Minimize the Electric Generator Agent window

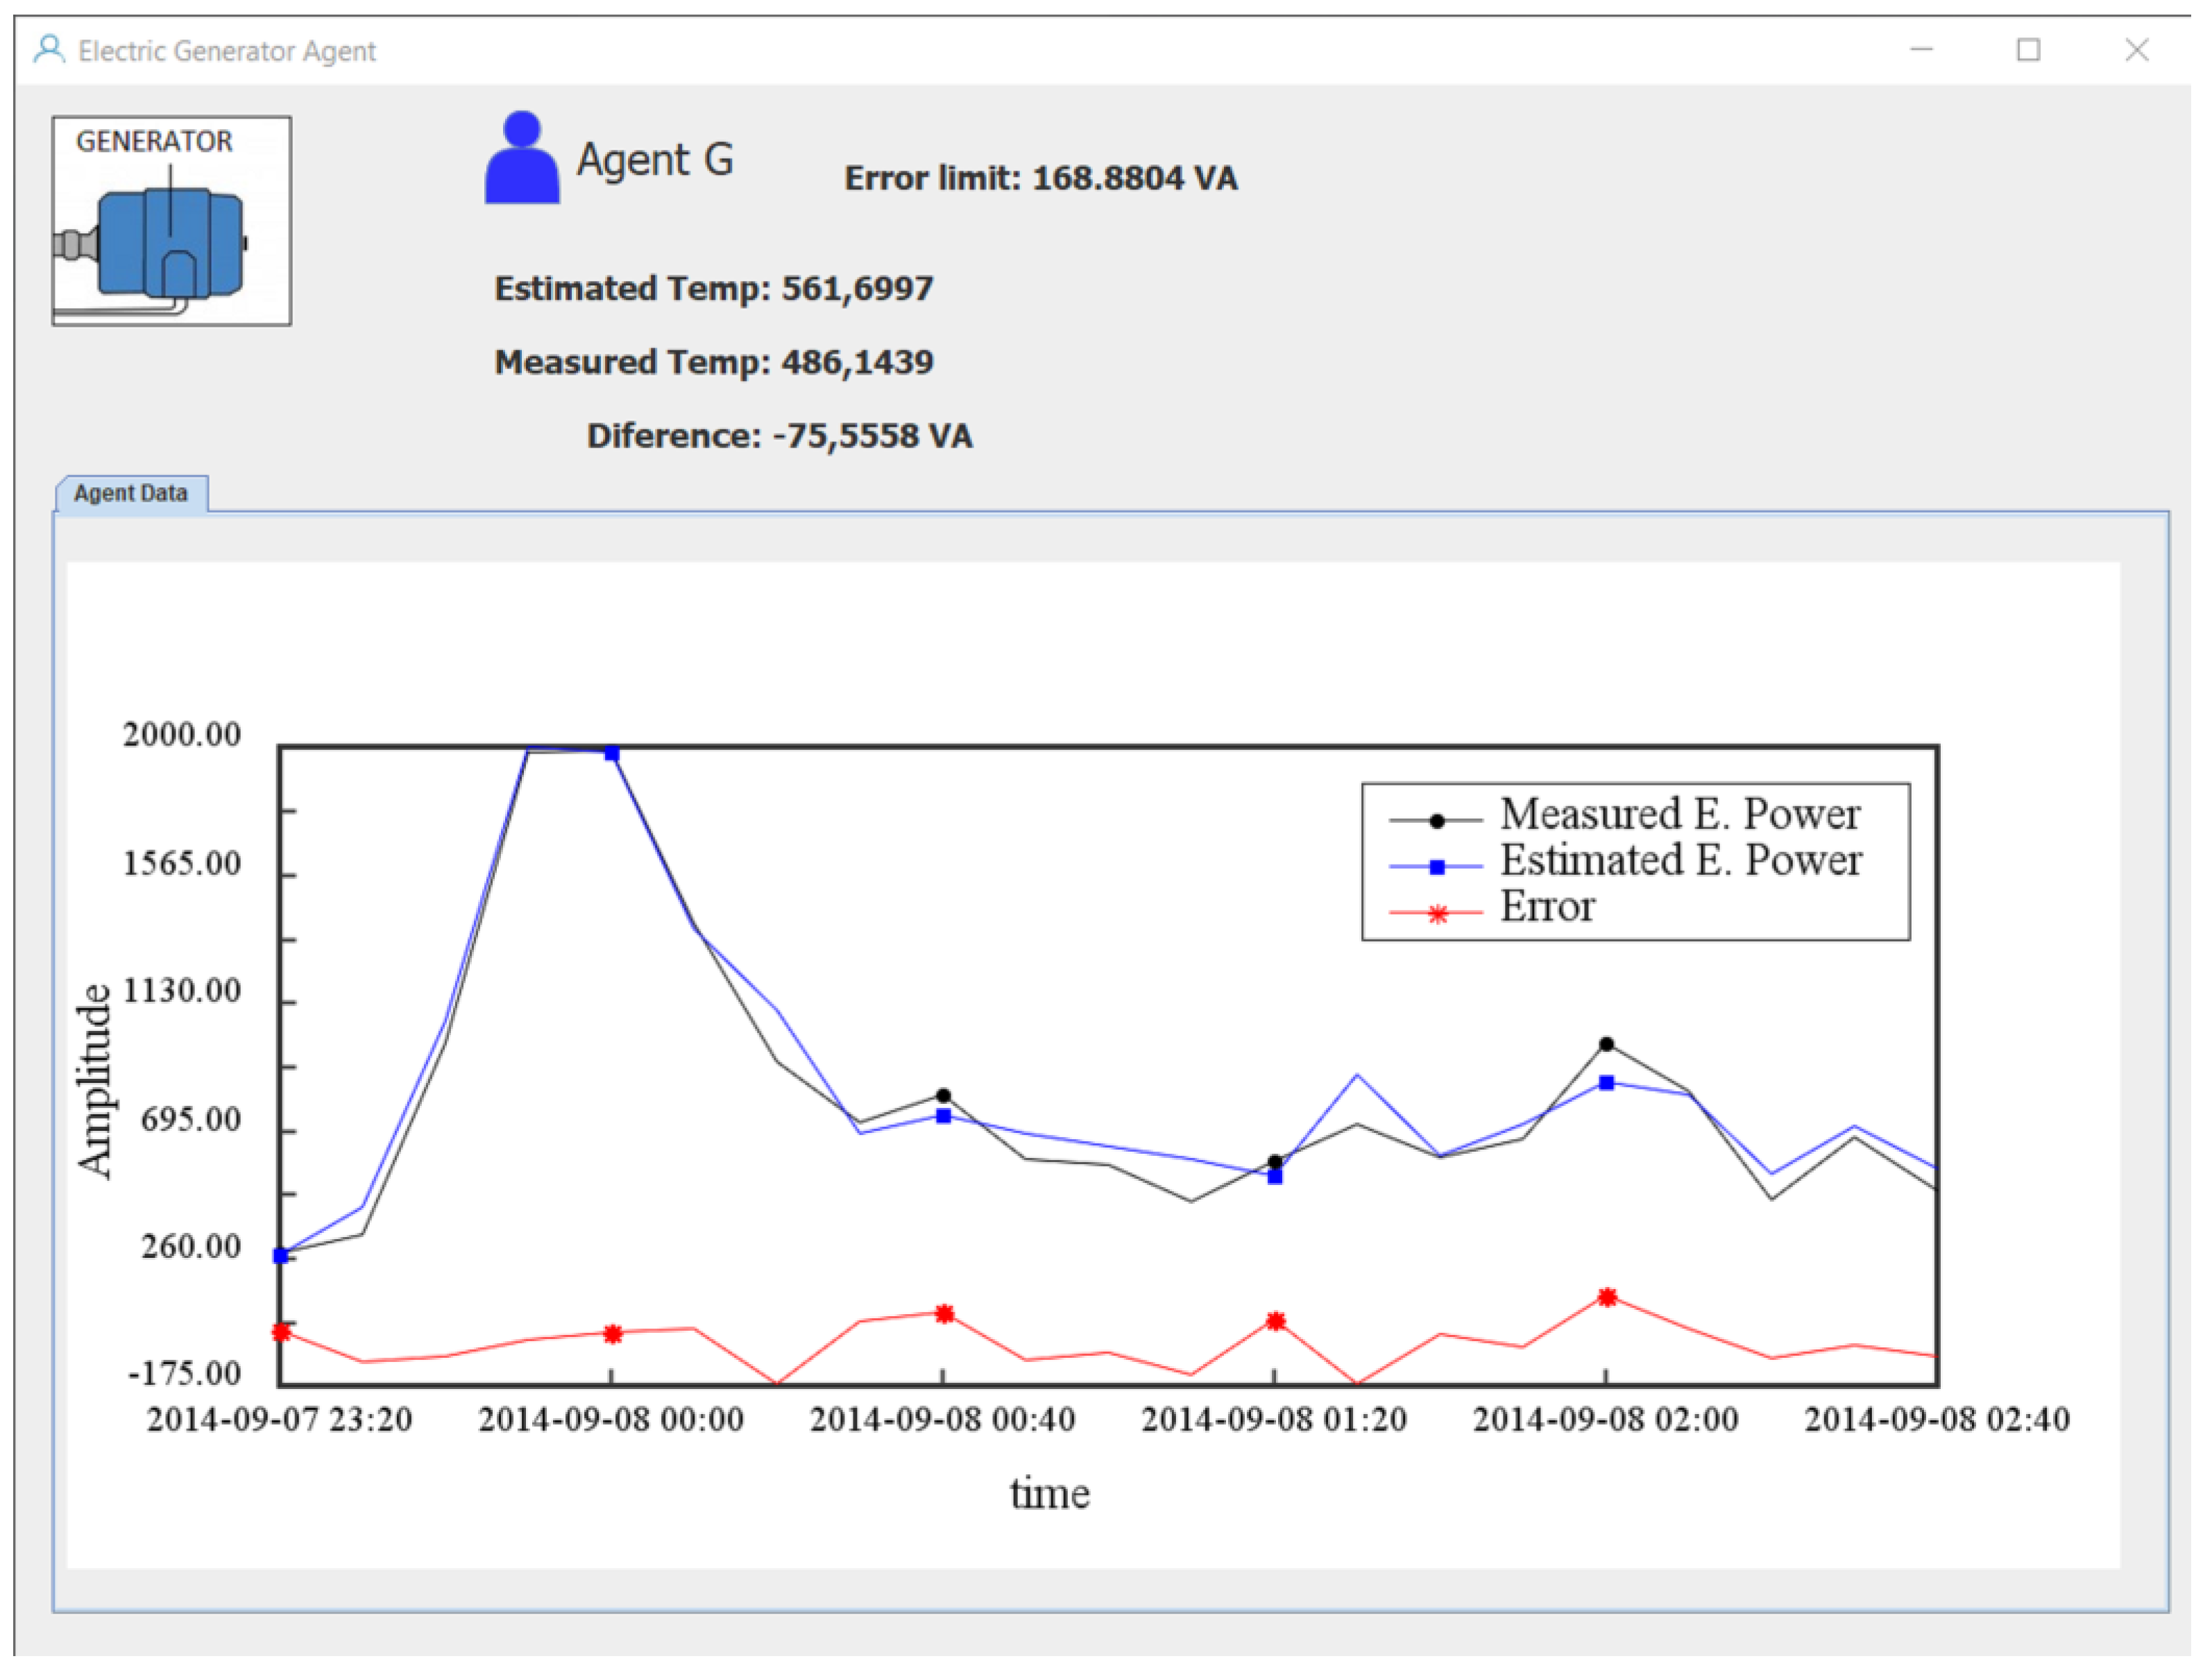click(1921, 49)
